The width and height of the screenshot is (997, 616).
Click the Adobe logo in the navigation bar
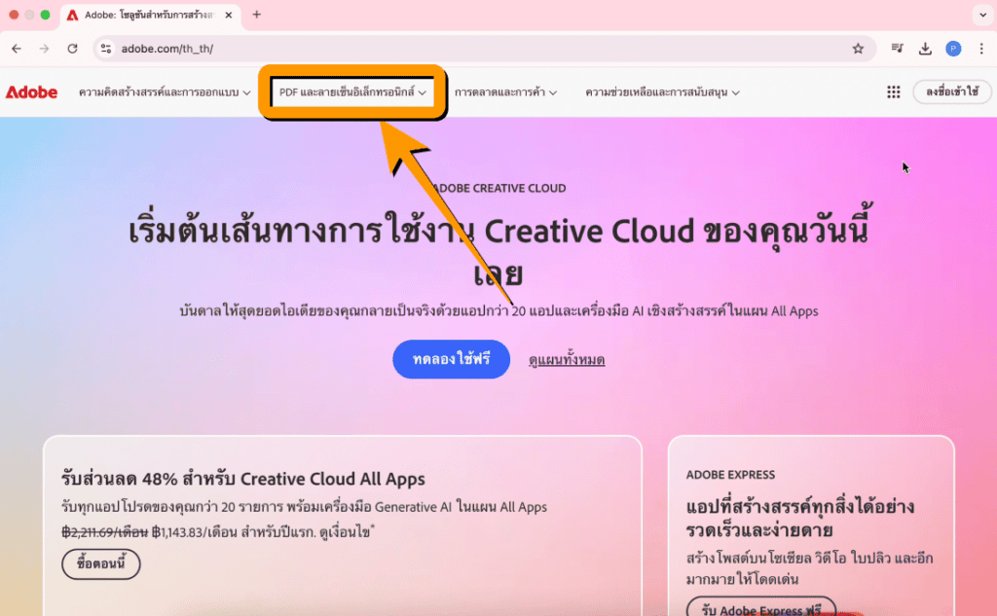coord(32,92)
